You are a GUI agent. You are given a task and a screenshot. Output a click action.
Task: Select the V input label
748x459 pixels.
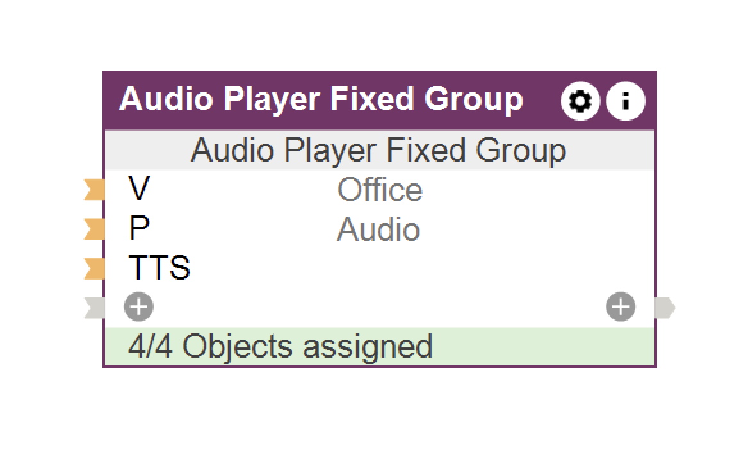(139, 190)
